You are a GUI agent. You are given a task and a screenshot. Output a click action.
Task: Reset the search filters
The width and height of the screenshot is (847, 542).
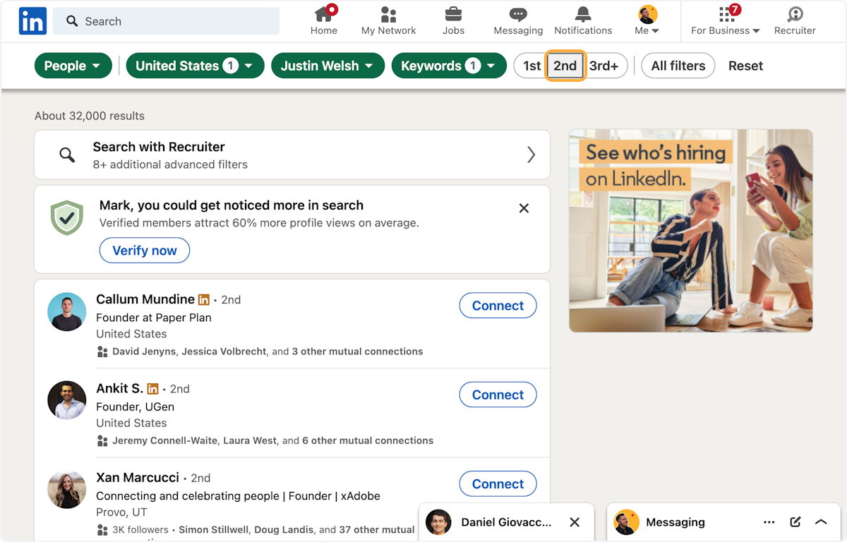(745, 66)
